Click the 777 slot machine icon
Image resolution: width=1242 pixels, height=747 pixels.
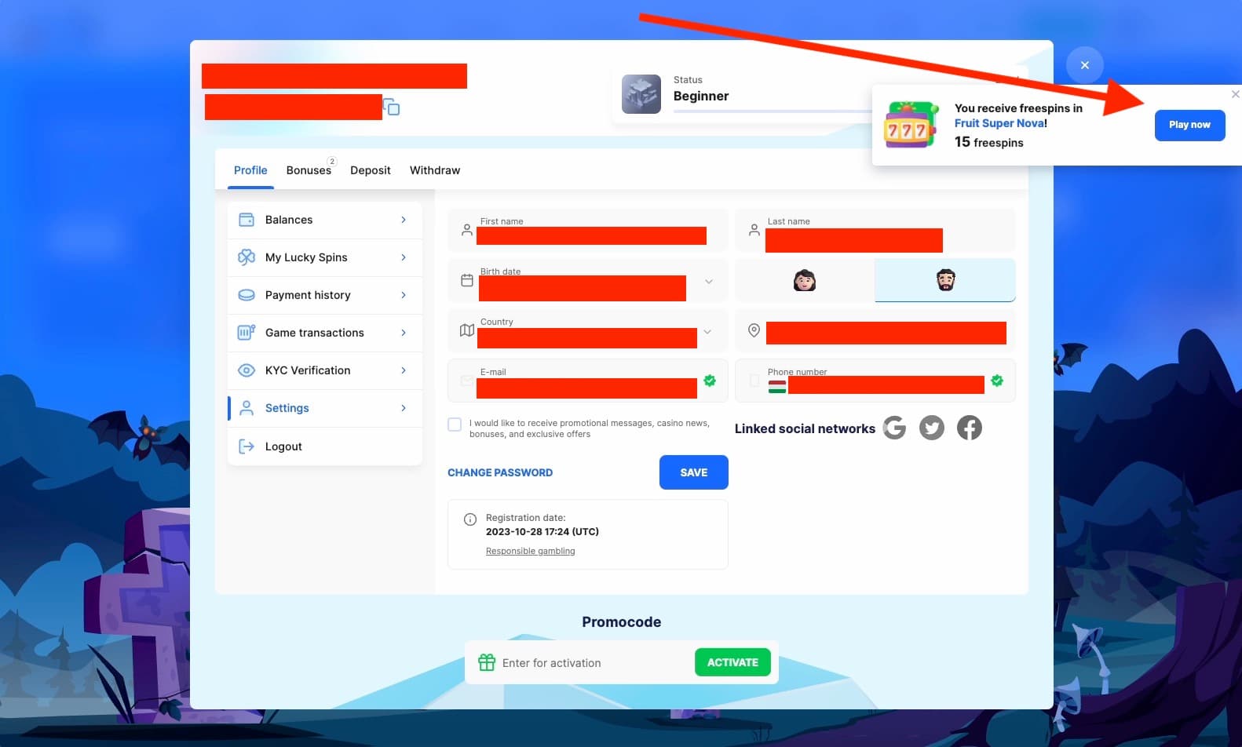tap(910, 125)
